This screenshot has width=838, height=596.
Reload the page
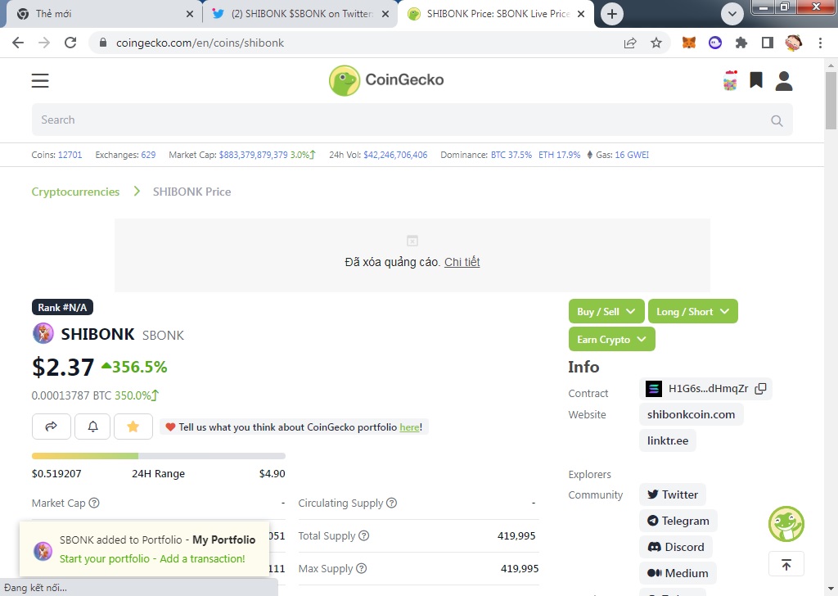tap(70, 43)
